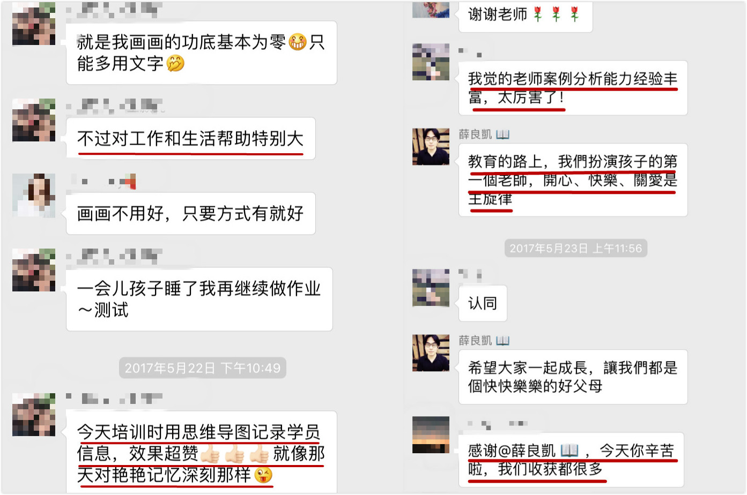Click the 2017年5月22日 下午10:49 timestamp

click(x=202, y=368)
